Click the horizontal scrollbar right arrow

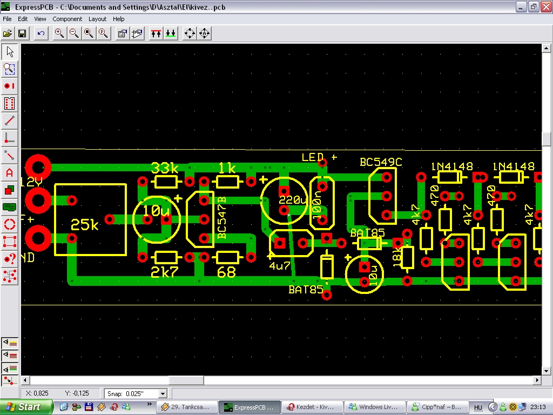click(537, 380)
